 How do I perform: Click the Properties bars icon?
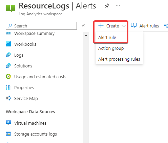click(8, 87)
